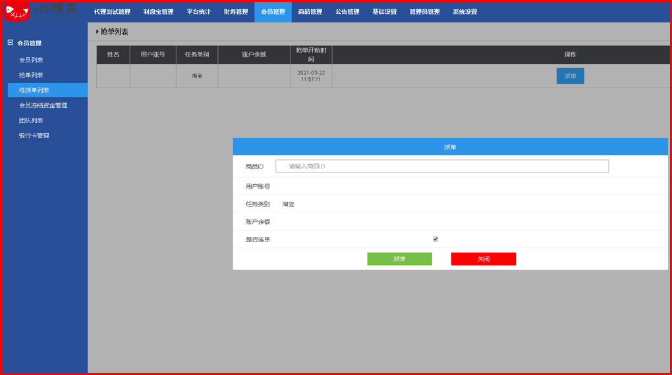Viewport: 672px width, 375px height.
Task: Select 银行卡管理 in the sidebar
Action: click(x=34, y=136)
